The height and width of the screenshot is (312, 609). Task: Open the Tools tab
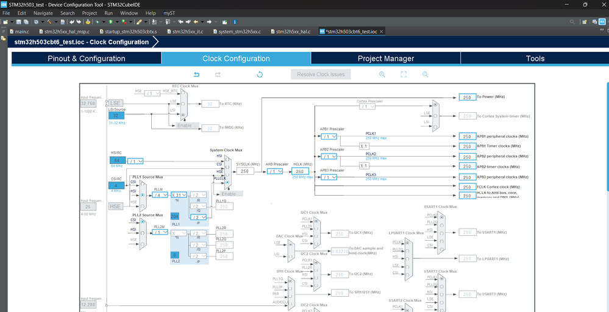point(535,58)
